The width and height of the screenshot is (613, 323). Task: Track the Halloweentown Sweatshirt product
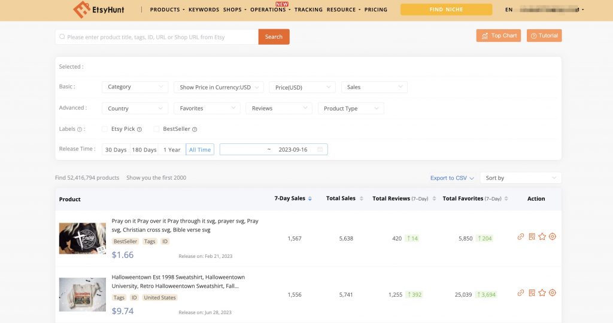click(x=553, y=293)
